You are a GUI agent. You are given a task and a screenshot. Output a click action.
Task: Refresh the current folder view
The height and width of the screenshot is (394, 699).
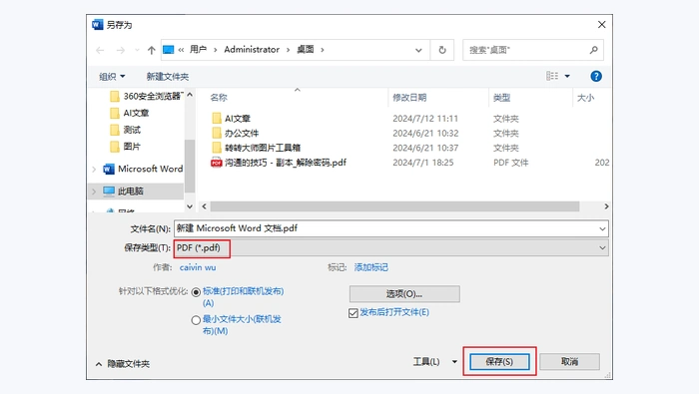tap(442, 50)
